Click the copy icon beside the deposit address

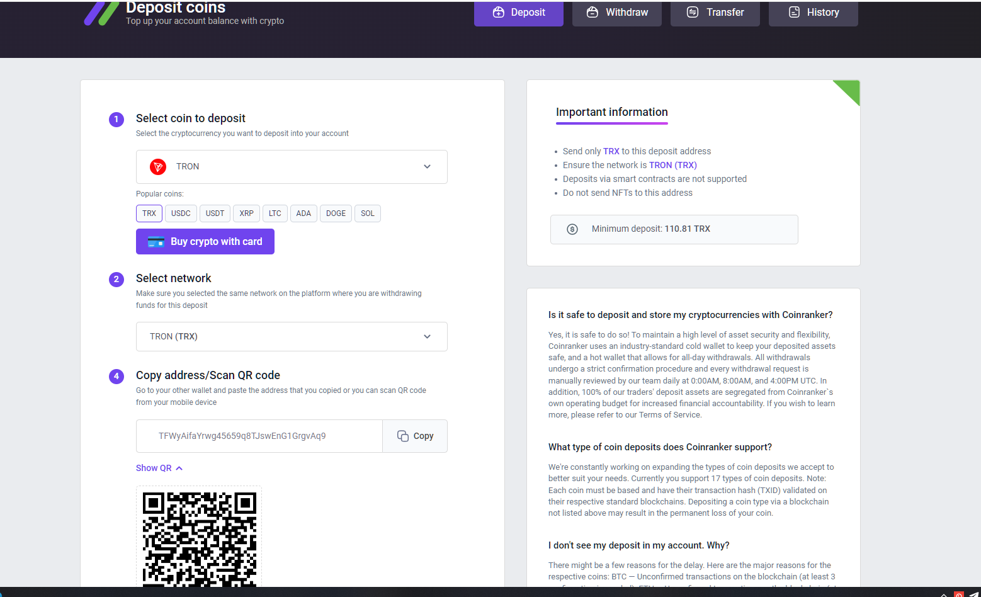(x=402, y=435)
